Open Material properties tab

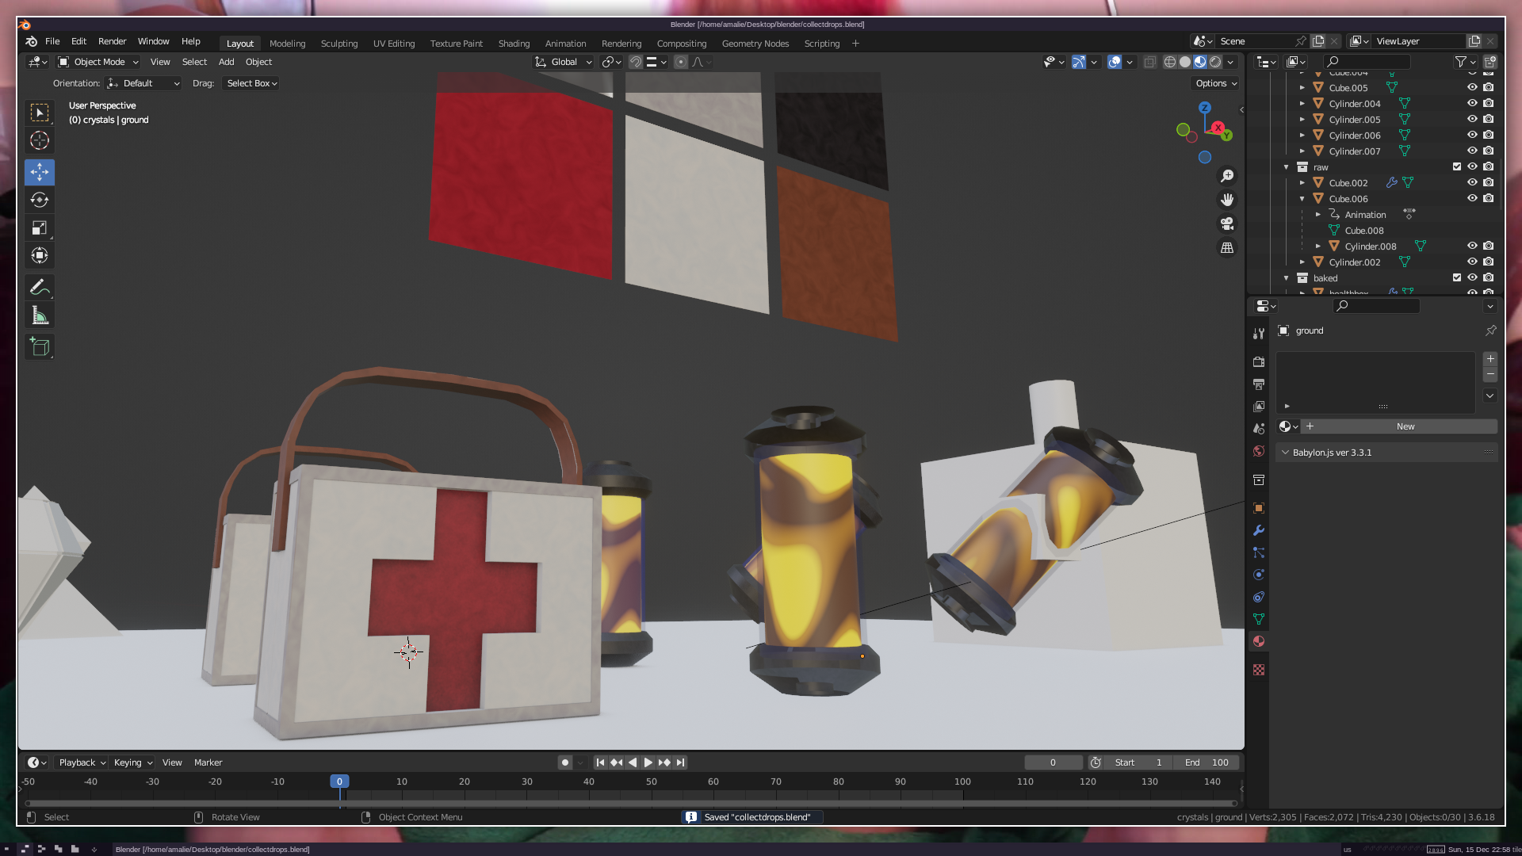(x=1259, y=641)
